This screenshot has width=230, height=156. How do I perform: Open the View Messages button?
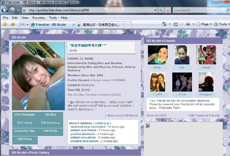click(x=25, y=115)
